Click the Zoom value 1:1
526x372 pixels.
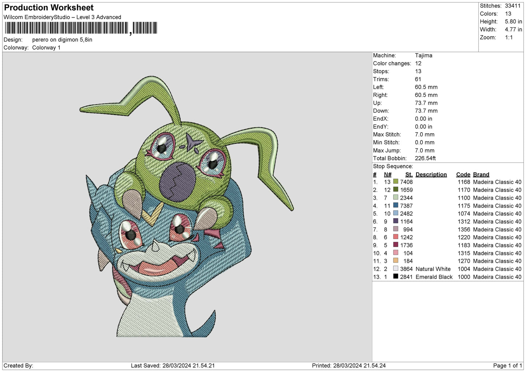[x=509, y=38]
